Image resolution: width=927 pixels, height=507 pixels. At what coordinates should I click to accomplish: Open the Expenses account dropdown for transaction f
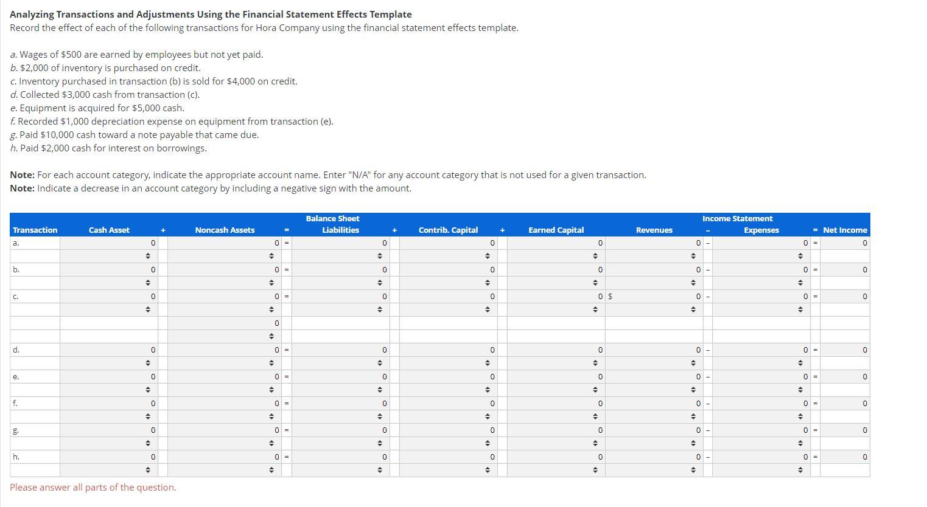pyautogui.click(x=799, y=416)
